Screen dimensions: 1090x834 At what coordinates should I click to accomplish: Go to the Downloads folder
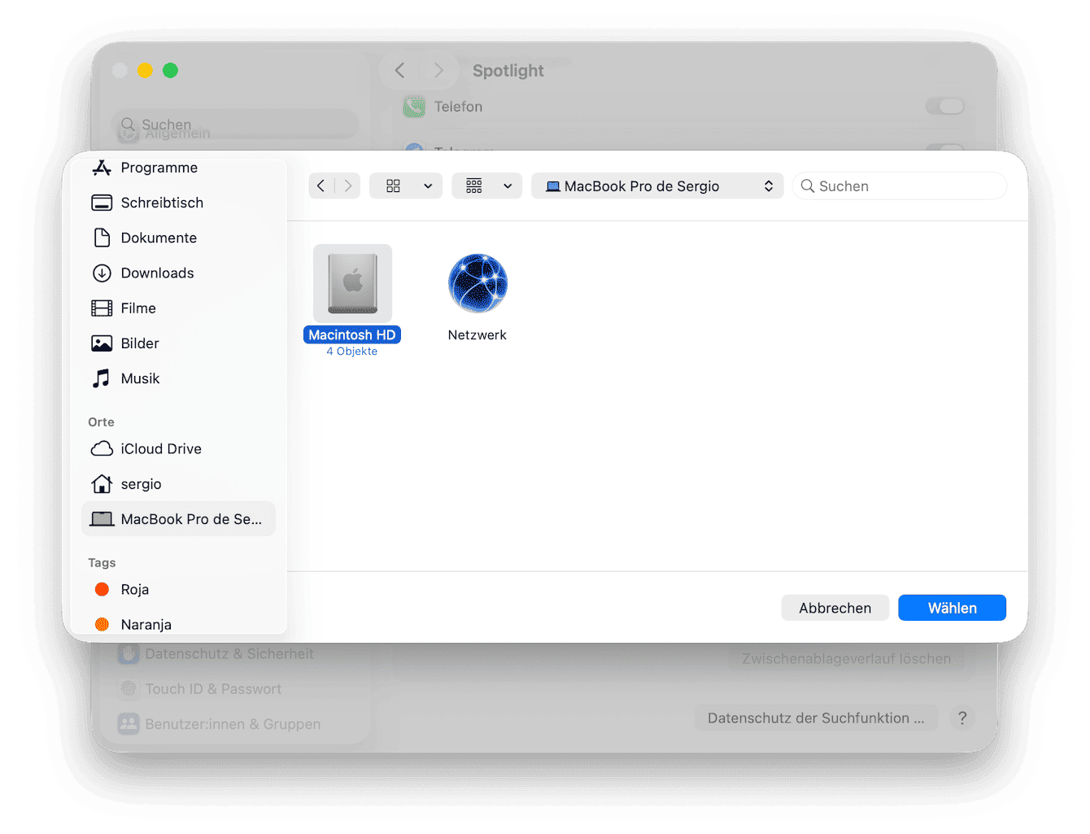point(157,273)
